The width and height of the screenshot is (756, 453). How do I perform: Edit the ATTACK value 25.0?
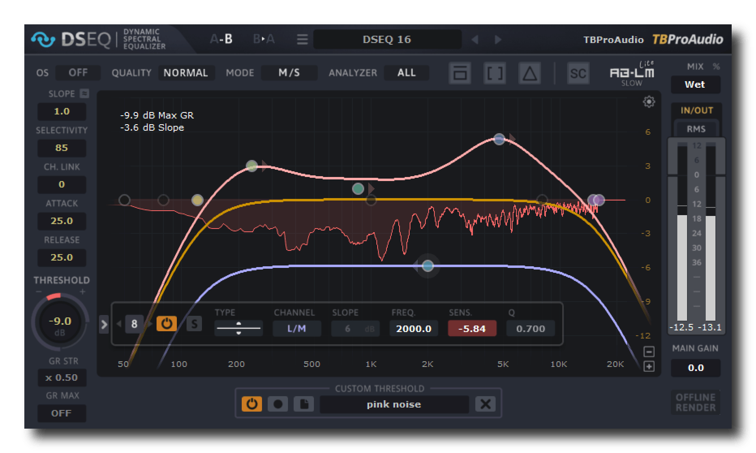pos(62,221)
